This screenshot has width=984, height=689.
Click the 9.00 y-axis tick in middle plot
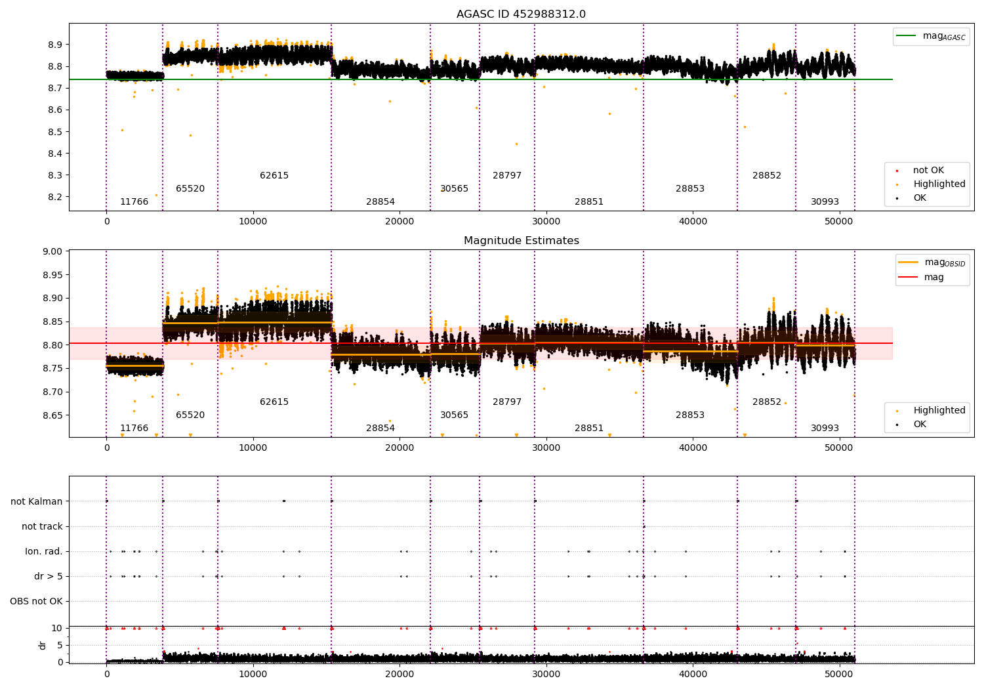point(52,252)
